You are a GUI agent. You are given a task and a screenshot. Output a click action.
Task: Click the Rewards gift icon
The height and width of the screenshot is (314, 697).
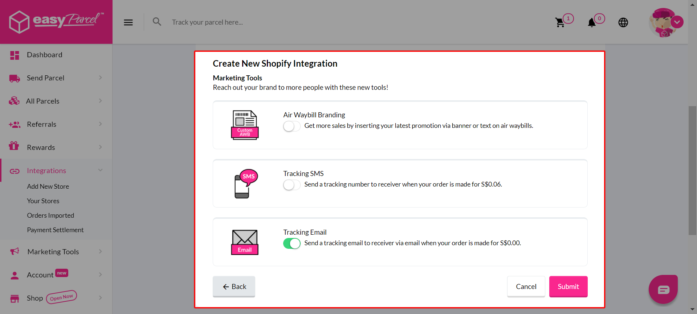click(14, 146)
